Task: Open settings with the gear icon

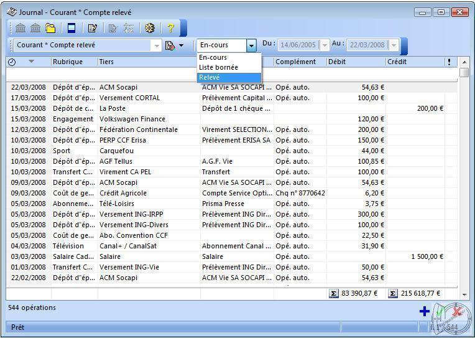Action: coord(149,28)
